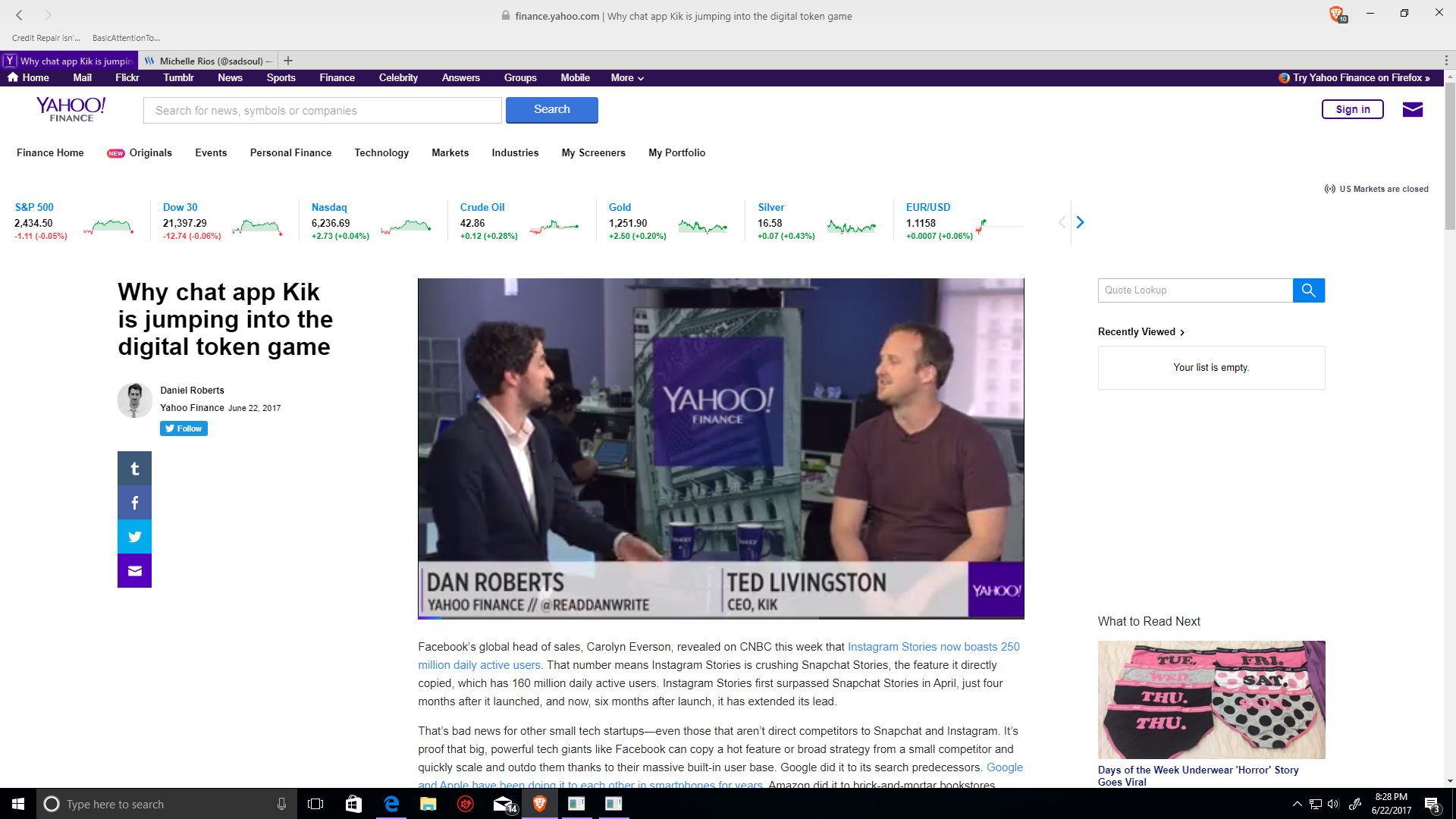This screenshot has height=819, width=1456.
Task: Open the BasicAttentionTo bookmark
Action: click(126, 38)
